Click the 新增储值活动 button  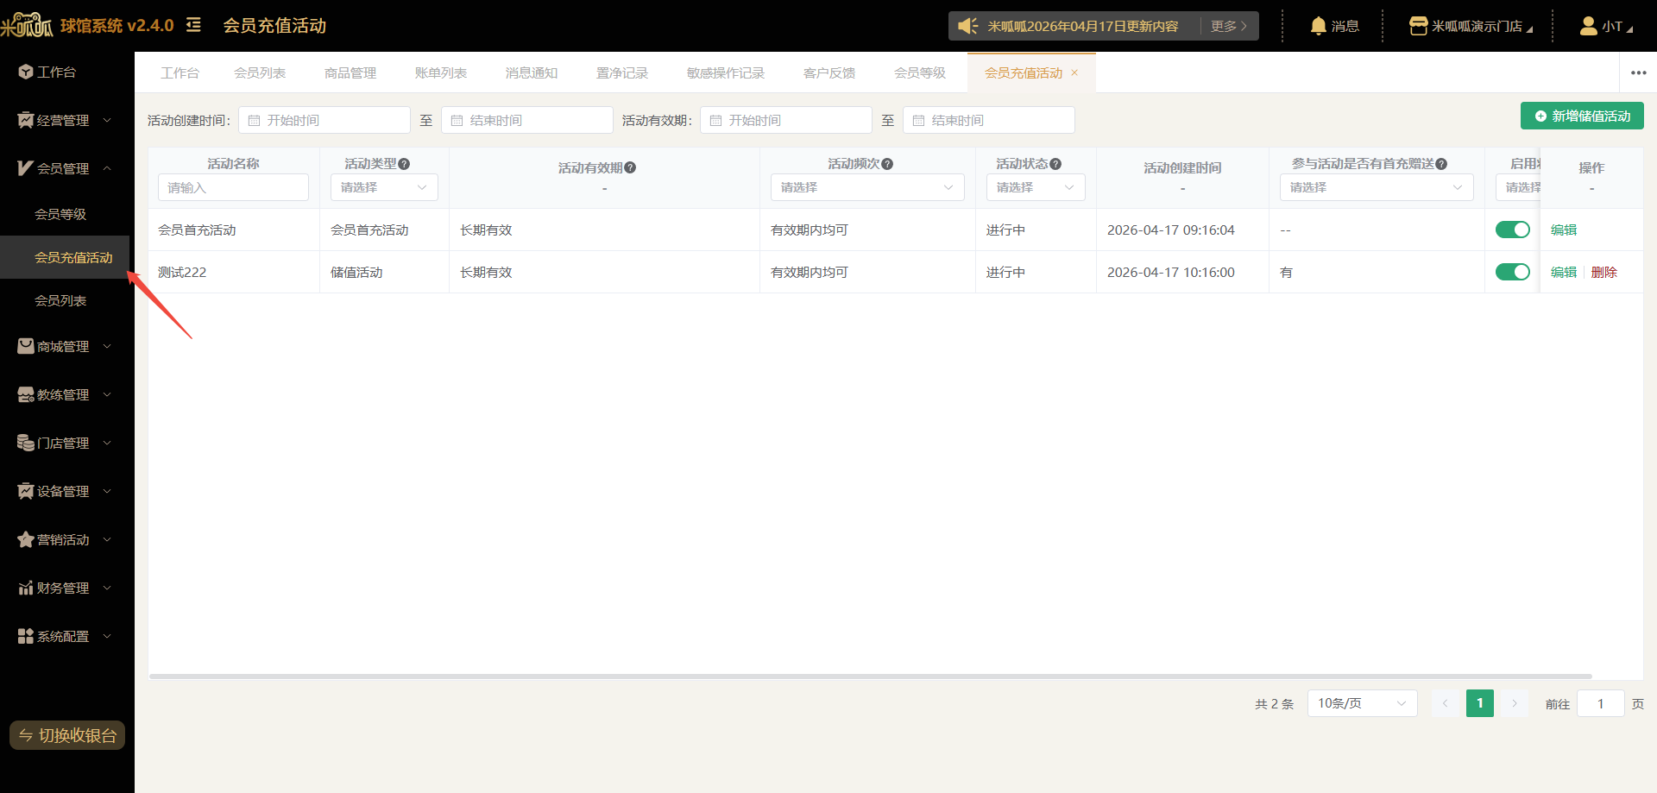[1582, 116]
